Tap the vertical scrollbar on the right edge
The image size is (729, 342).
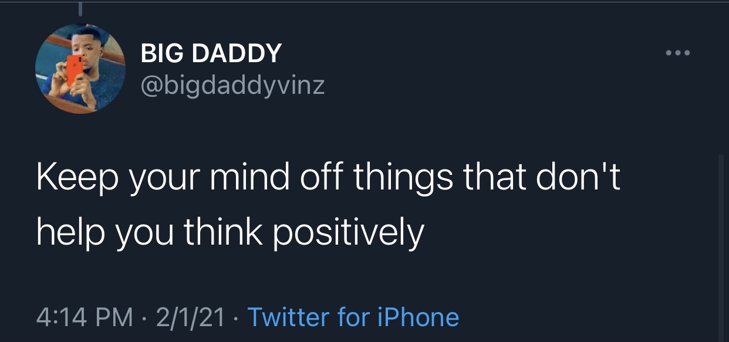[721, 246]
